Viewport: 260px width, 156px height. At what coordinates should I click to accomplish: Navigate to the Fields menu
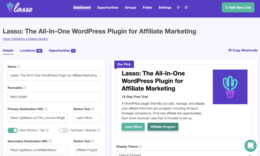[147, 8]
